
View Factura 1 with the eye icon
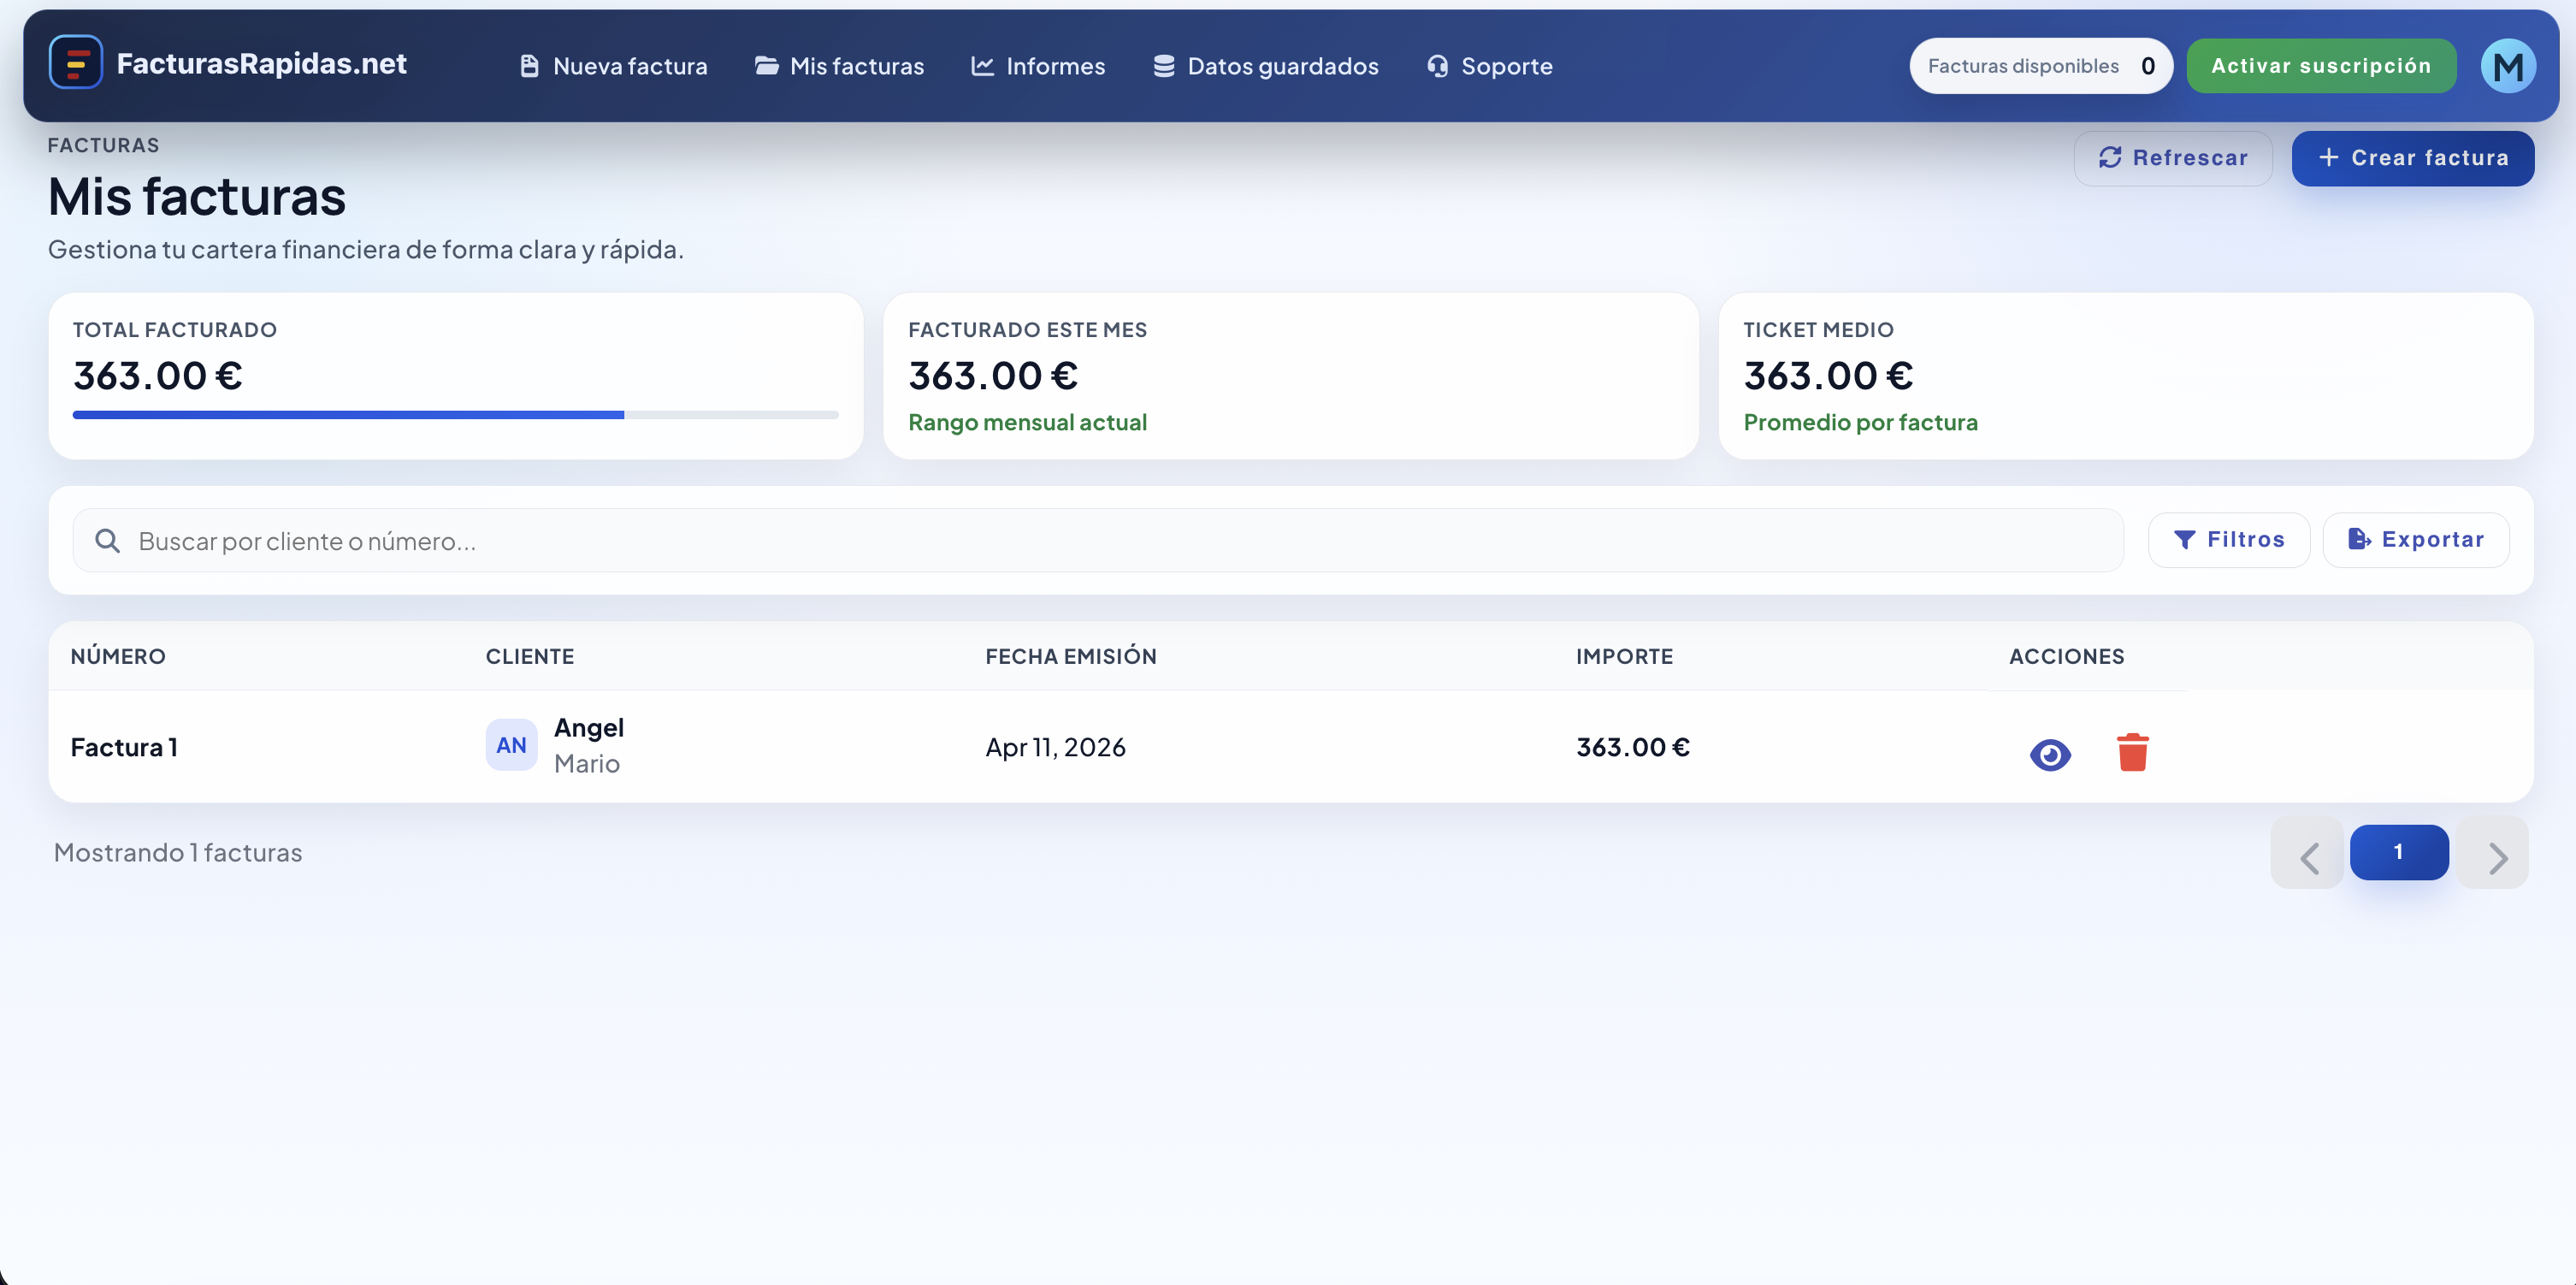click(x=2050, y=753)
